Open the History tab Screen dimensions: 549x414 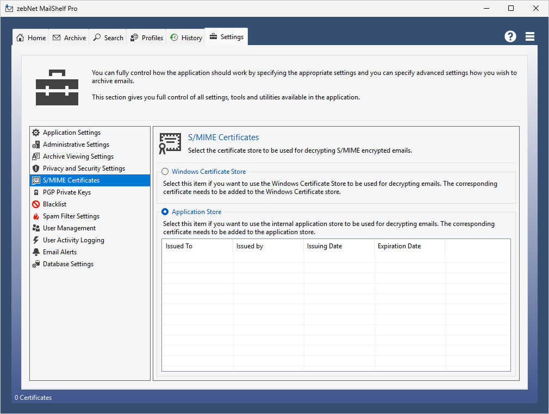coord(186,37)
